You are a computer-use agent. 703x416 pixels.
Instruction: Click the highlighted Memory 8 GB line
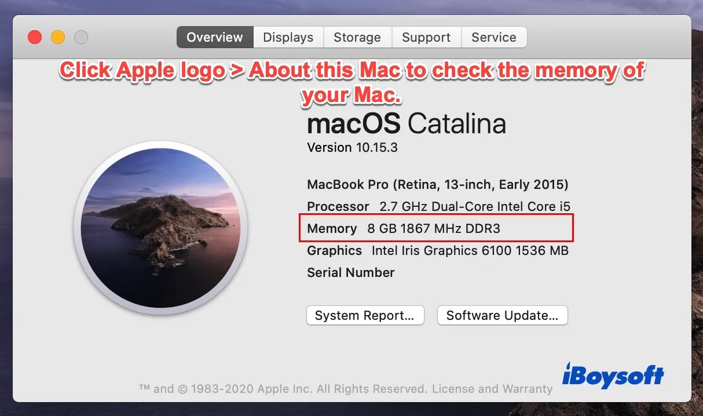coord(404,228)
